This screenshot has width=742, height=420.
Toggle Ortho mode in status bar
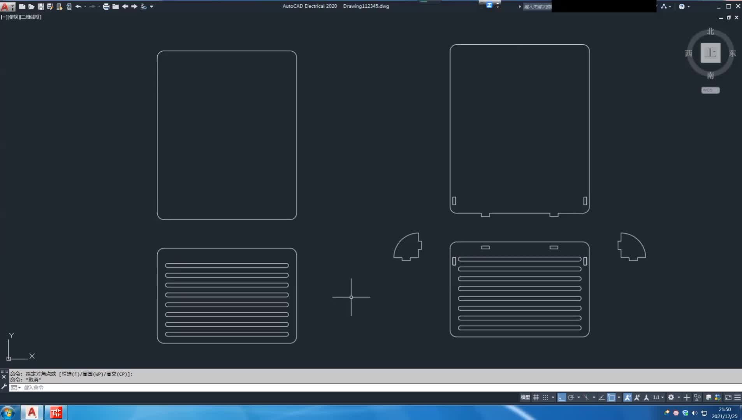coord(561,397)
